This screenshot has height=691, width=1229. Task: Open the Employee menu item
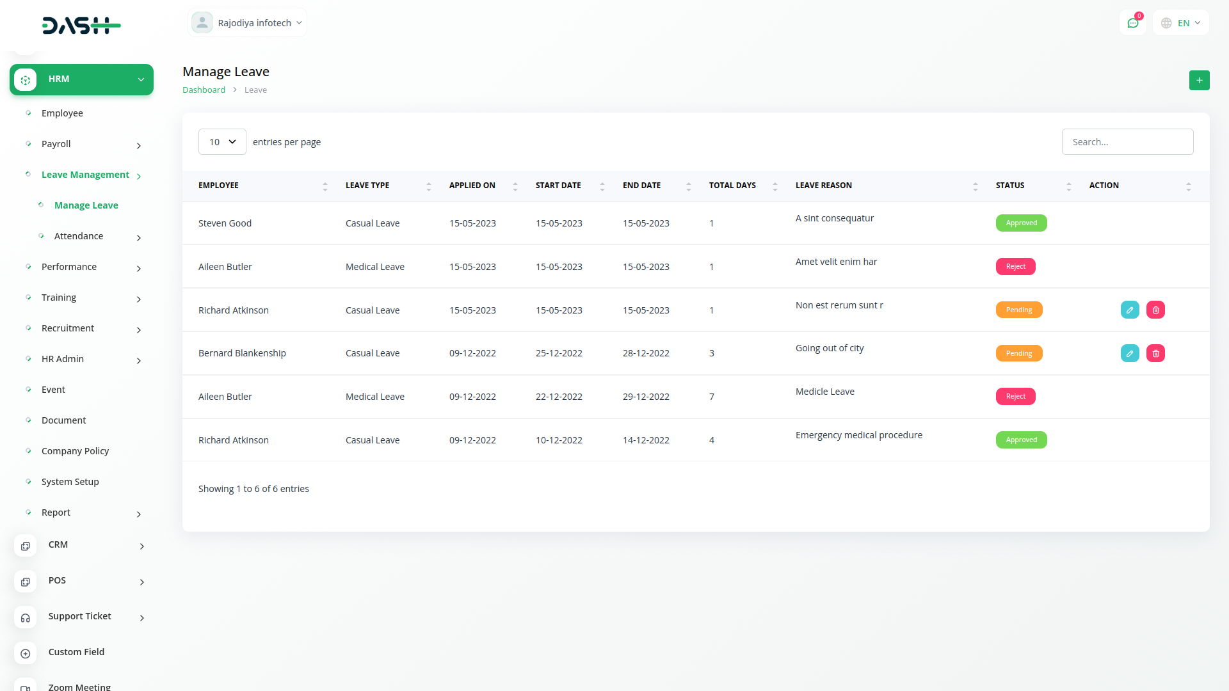pyautogui.click(x=62, y=113)
